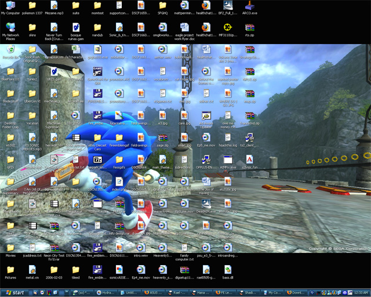Select the ts2_client icon
Viewport: 371px width, 297px height.
click(x=250, y=140)
